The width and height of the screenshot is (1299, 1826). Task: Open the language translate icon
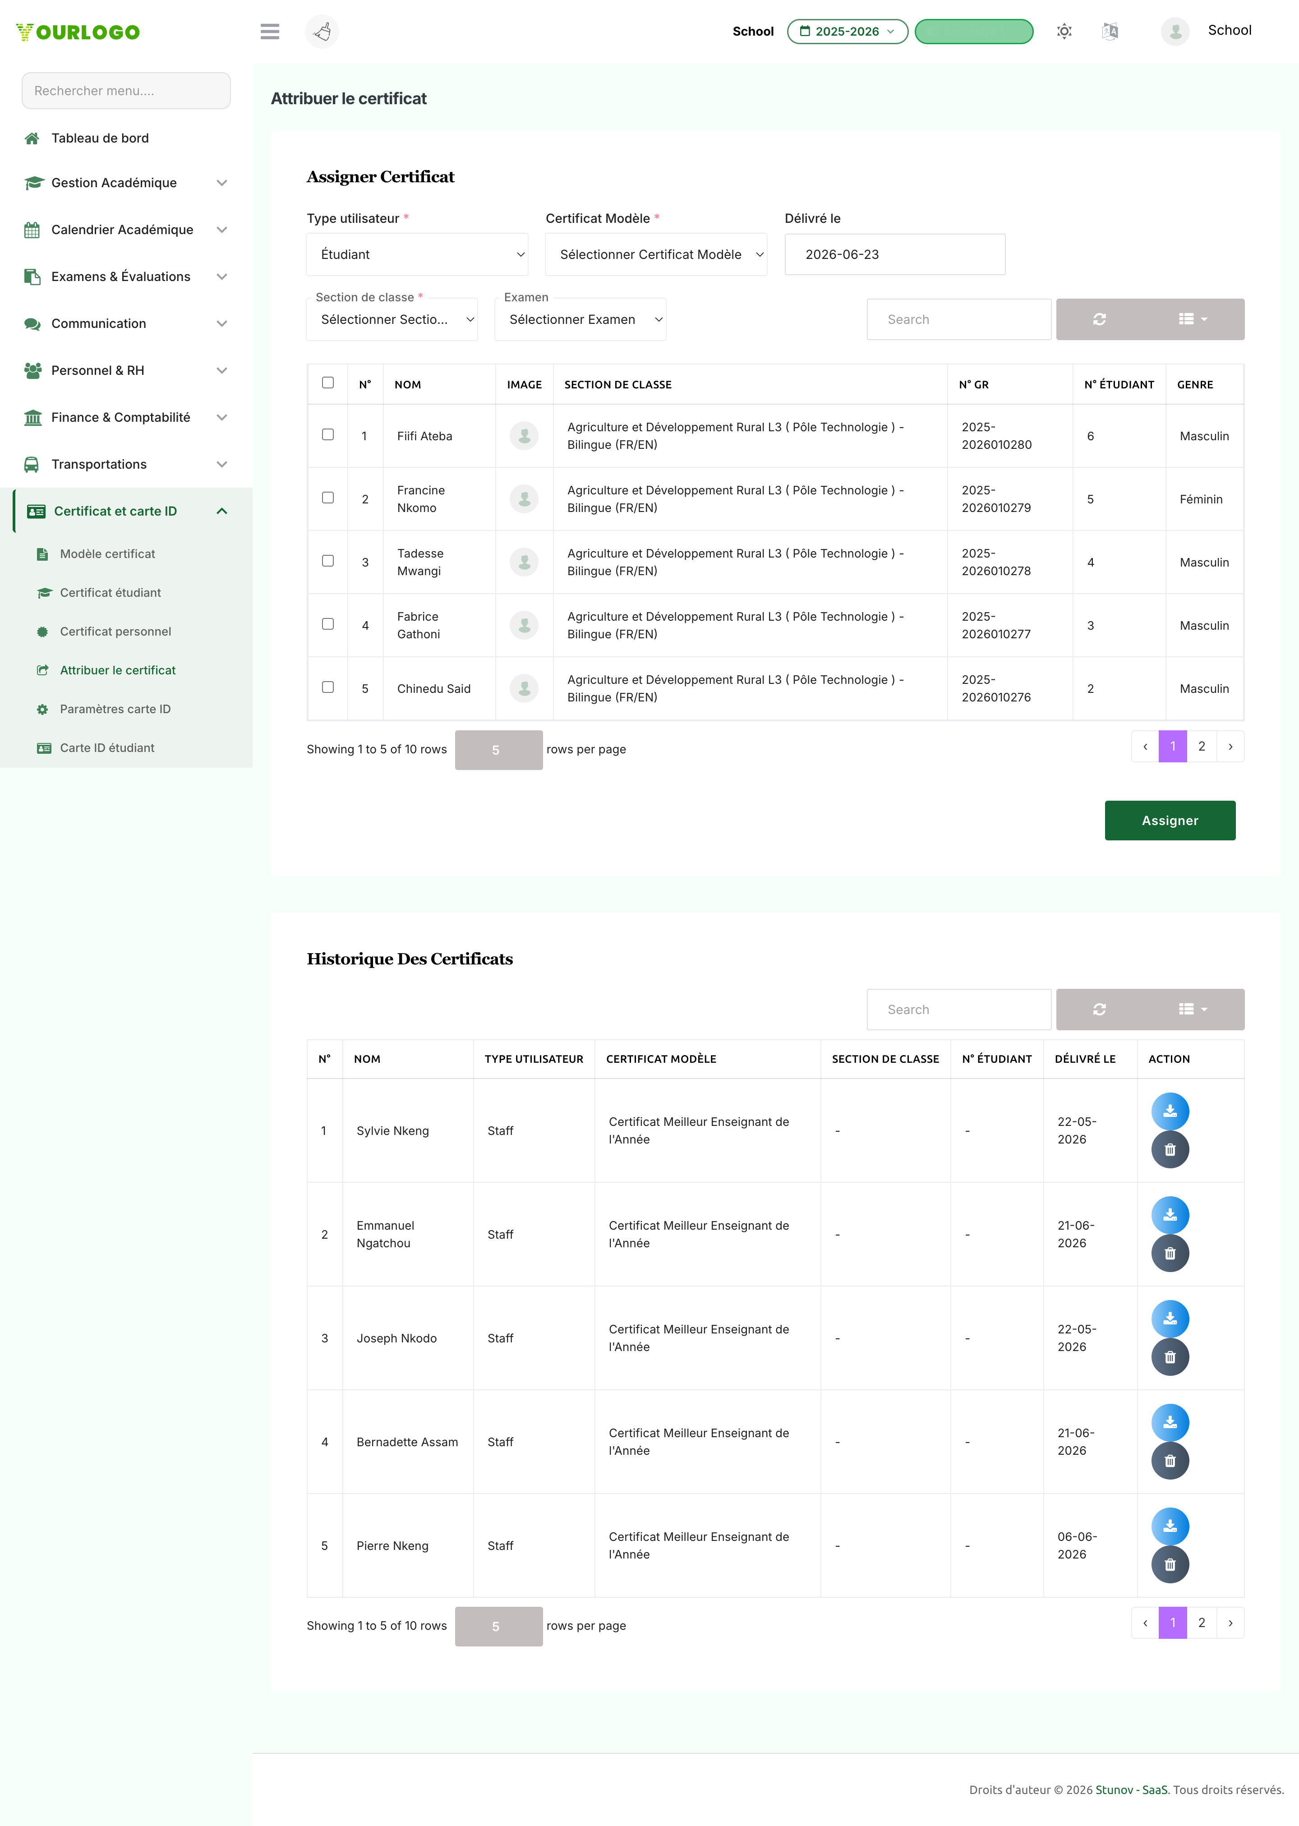[1110, 31]
